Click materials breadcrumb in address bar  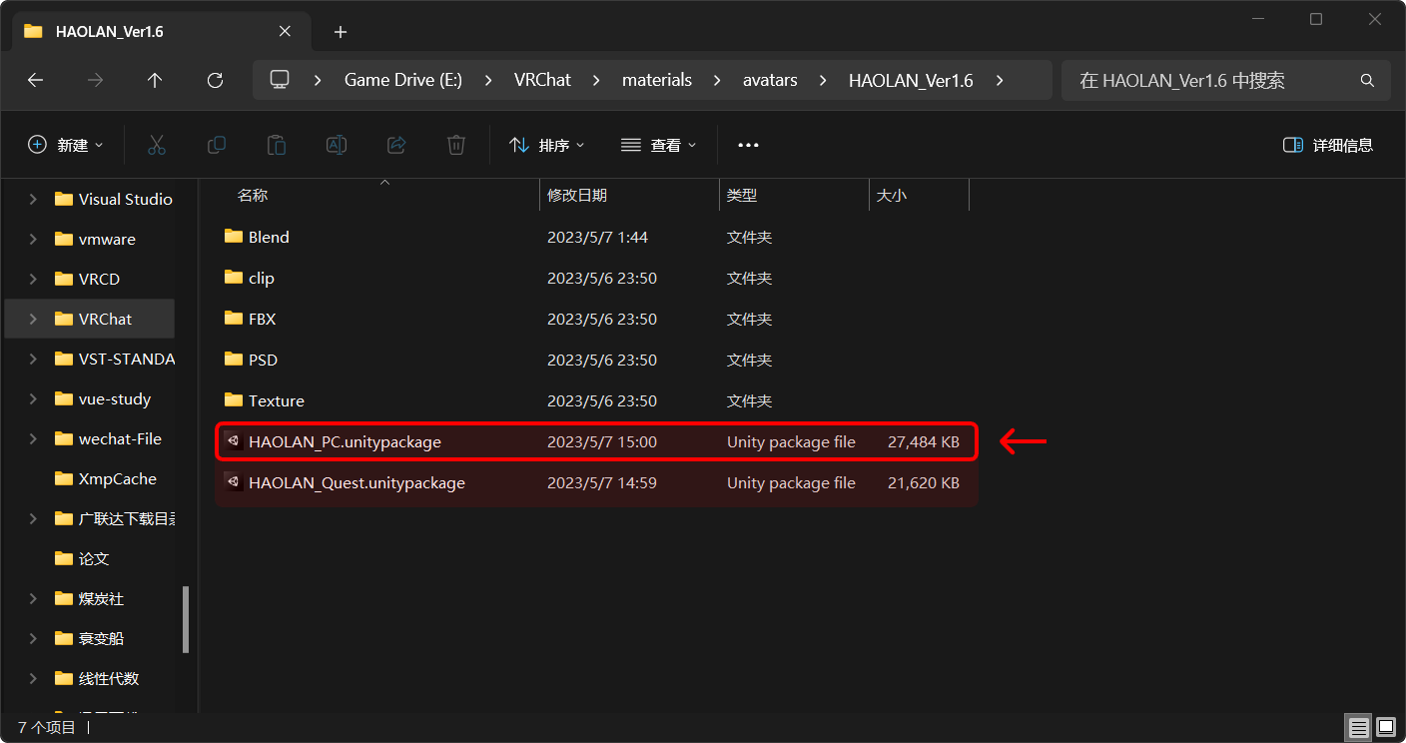pos(657,80)
